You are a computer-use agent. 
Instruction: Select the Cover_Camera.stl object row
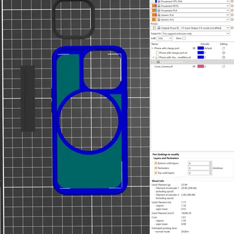tap(192, 67)
